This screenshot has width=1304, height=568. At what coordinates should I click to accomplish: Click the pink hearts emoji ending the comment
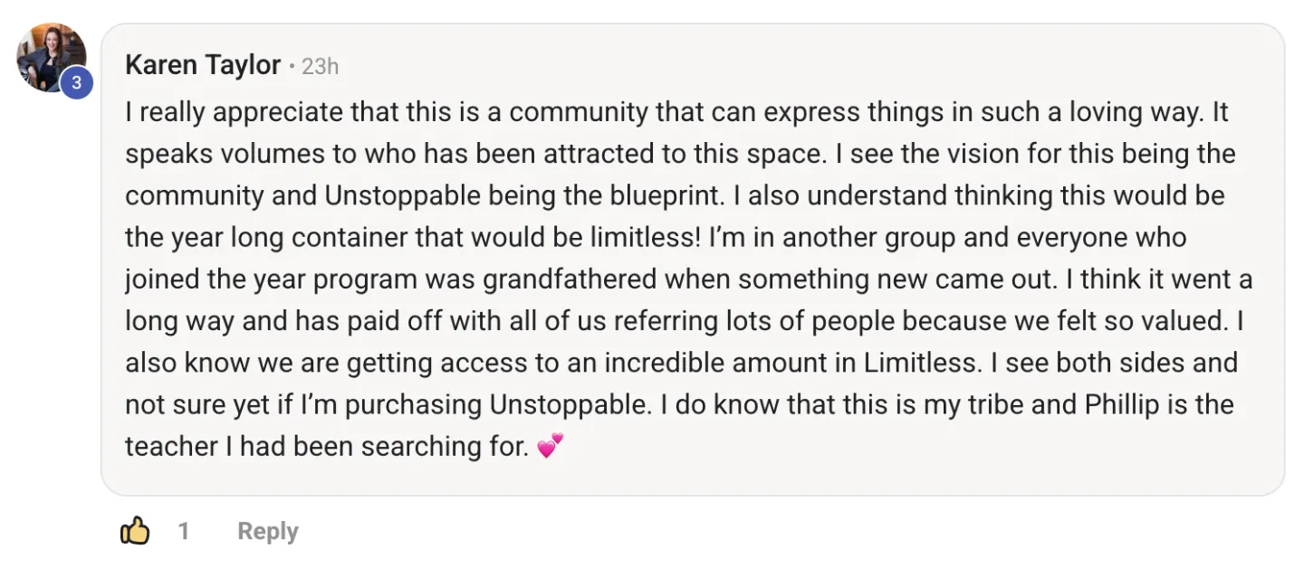pos(550,446)
